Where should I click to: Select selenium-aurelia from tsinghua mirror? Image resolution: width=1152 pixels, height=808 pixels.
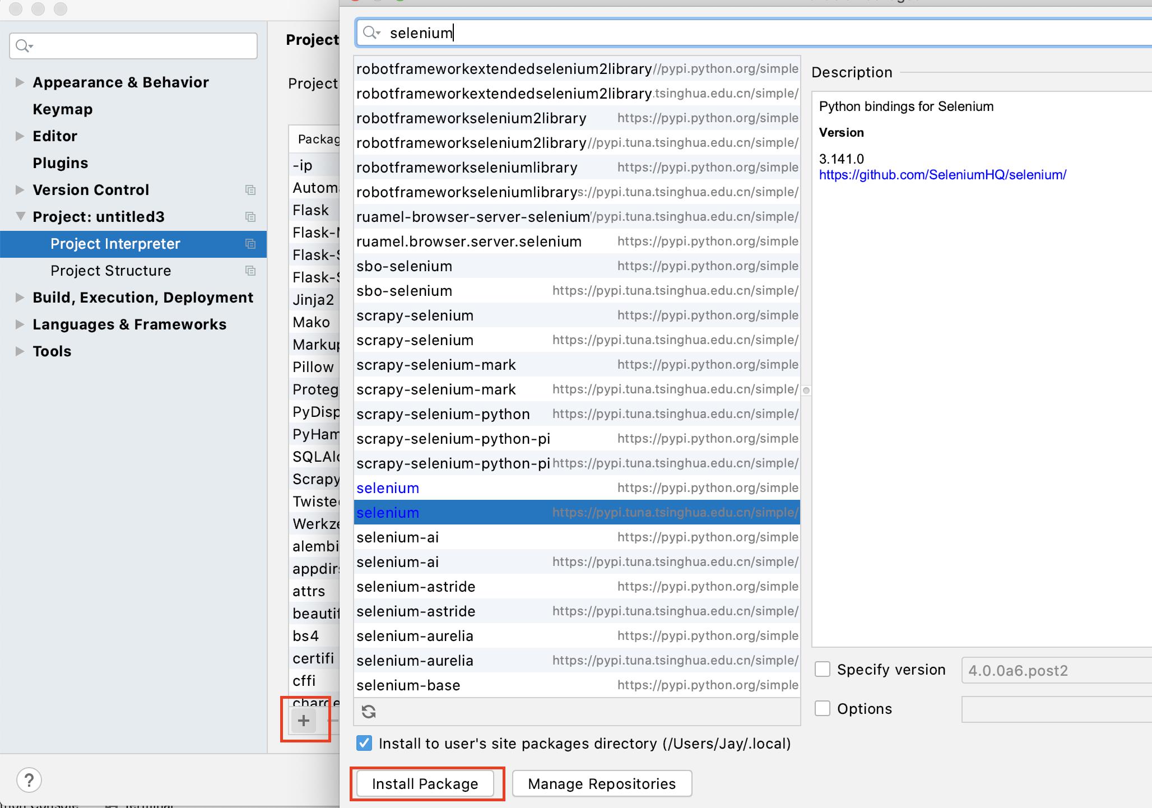(577, 661)
